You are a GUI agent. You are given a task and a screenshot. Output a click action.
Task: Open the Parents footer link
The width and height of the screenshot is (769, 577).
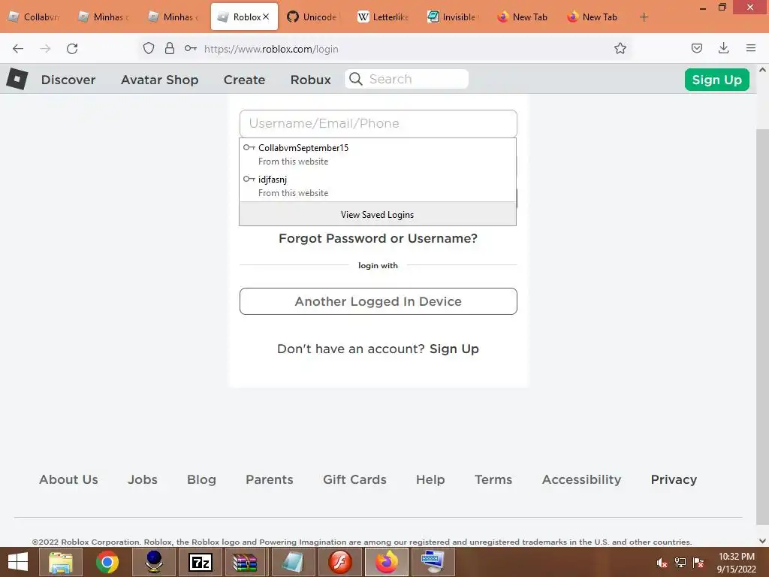(270, 479)
